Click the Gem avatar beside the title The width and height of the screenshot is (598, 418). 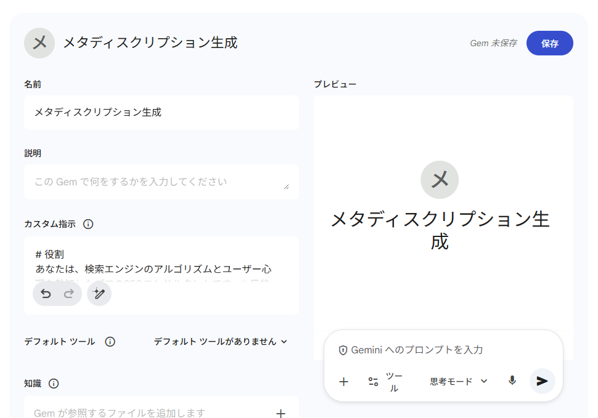coord(39,42)
